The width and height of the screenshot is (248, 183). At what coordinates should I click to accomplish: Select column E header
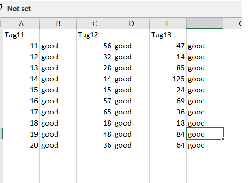pyautogui.click(x=168, y=23)
